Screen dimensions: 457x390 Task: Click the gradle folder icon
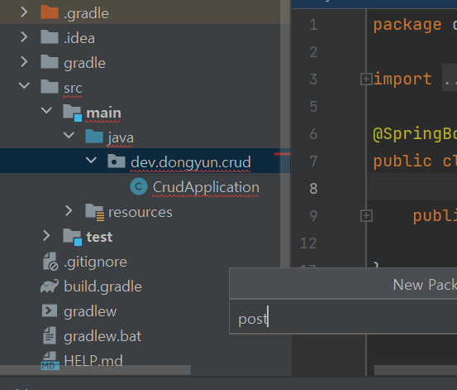click(x=50, y=62)
